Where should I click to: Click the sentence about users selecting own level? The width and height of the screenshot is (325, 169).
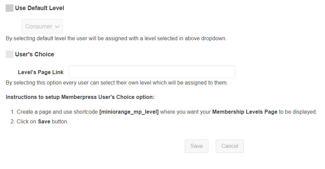[x=117, y=82]
